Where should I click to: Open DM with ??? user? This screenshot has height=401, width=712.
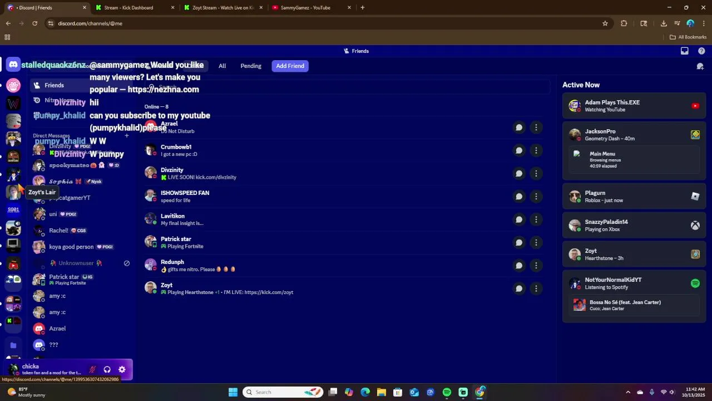(81, 345)
